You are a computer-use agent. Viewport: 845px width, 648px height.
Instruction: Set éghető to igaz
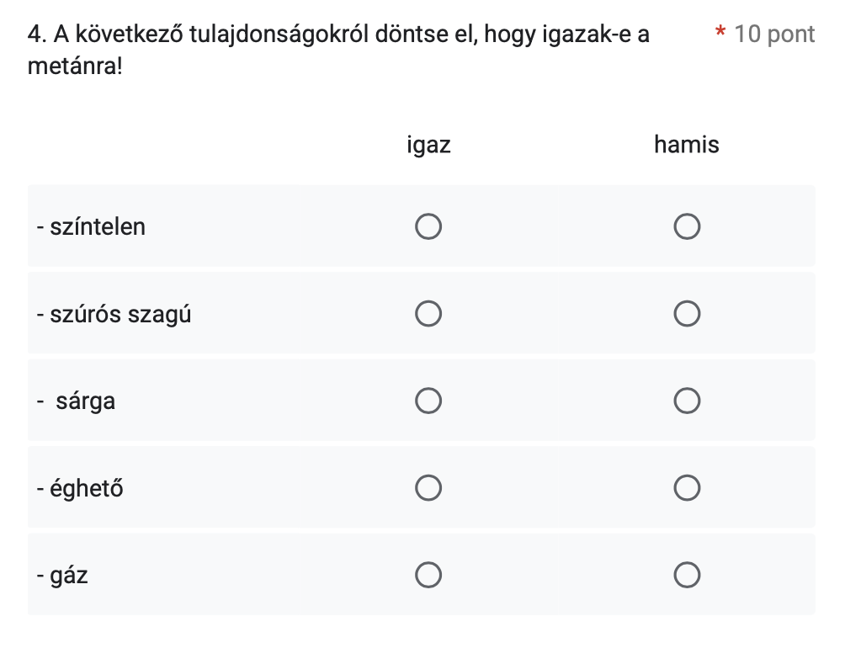tap(428, 488)
